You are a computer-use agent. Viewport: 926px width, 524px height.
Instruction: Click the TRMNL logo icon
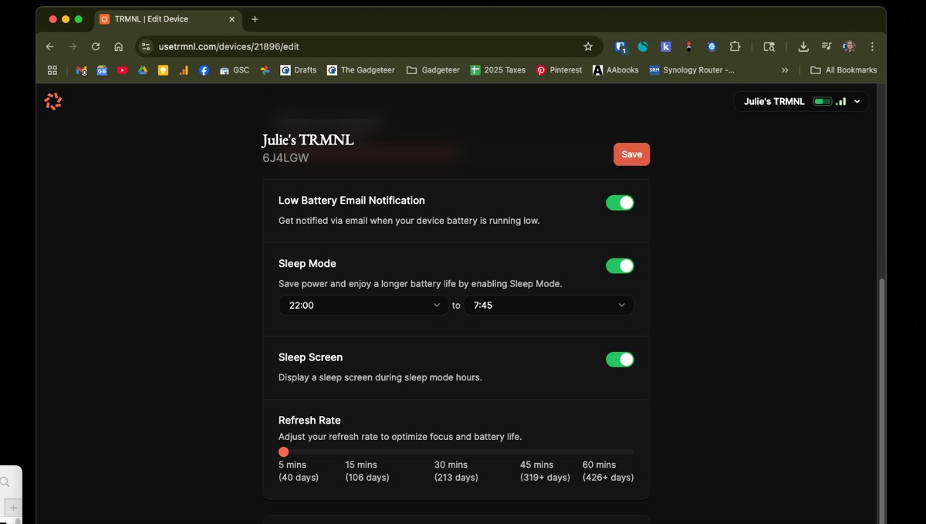tap(52, 101)
